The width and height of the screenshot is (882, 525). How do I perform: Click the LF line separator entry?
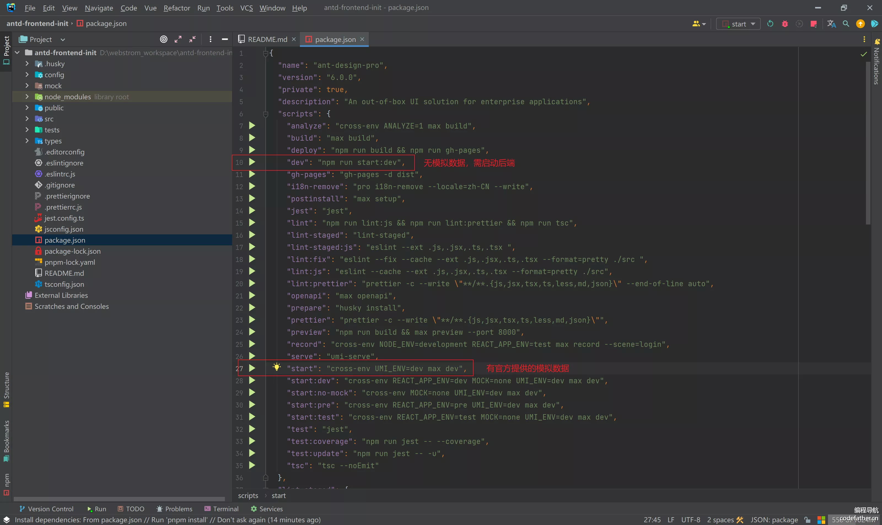click(671, 520)
